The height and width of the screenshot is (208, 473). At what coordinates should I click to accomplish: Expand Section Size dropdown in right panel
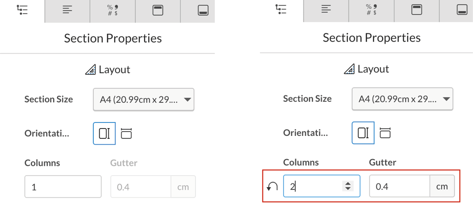402,99
